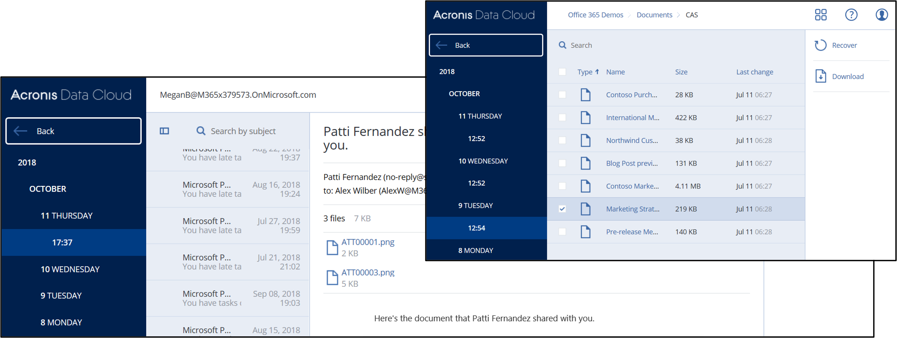897x338 pixels.
Task: Toggle the mail panel layout icon
Action: point(164,131)
